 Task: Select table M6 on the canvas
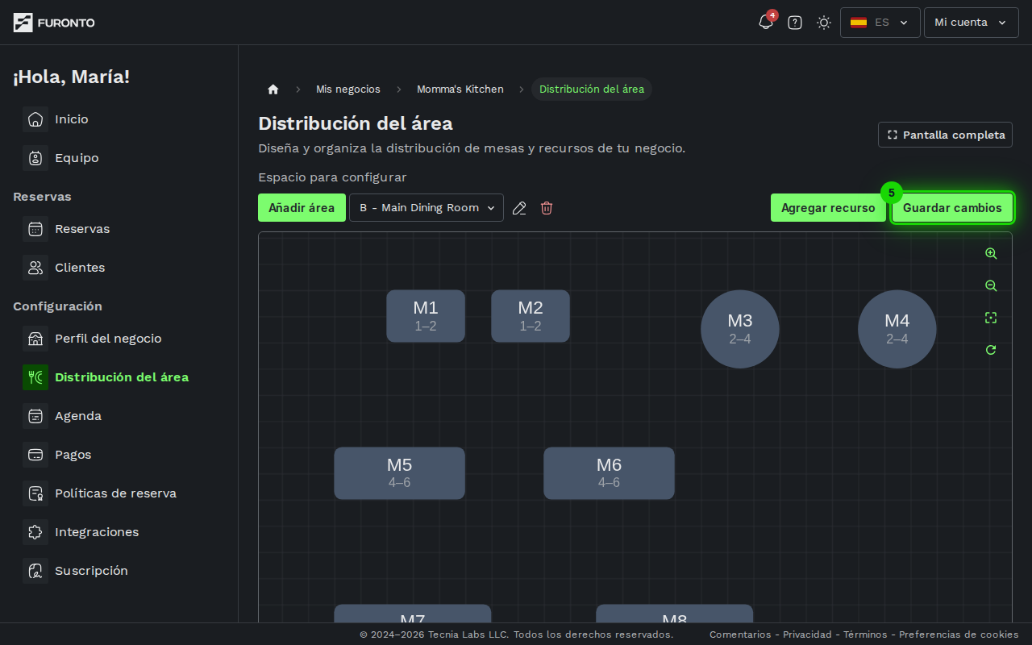(x=610, y=473)
